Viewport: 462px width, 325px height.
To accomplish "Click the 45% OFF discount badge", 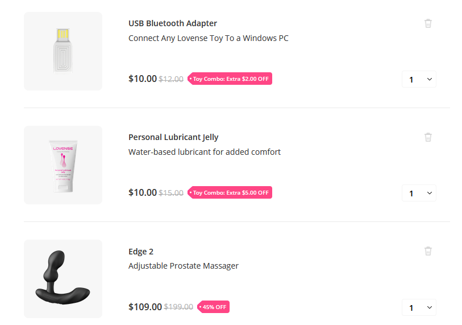I will tap(214, 307).
